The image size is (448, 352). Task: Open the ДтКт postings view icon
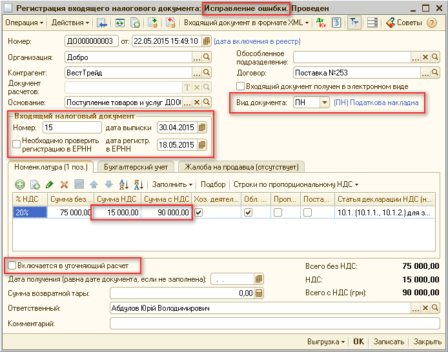tap(321, 23)
